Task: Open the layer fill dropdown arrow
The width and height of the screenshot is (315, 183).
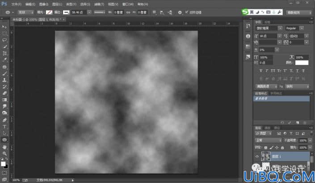Action: pyautogui.click(x=311, y=148)
